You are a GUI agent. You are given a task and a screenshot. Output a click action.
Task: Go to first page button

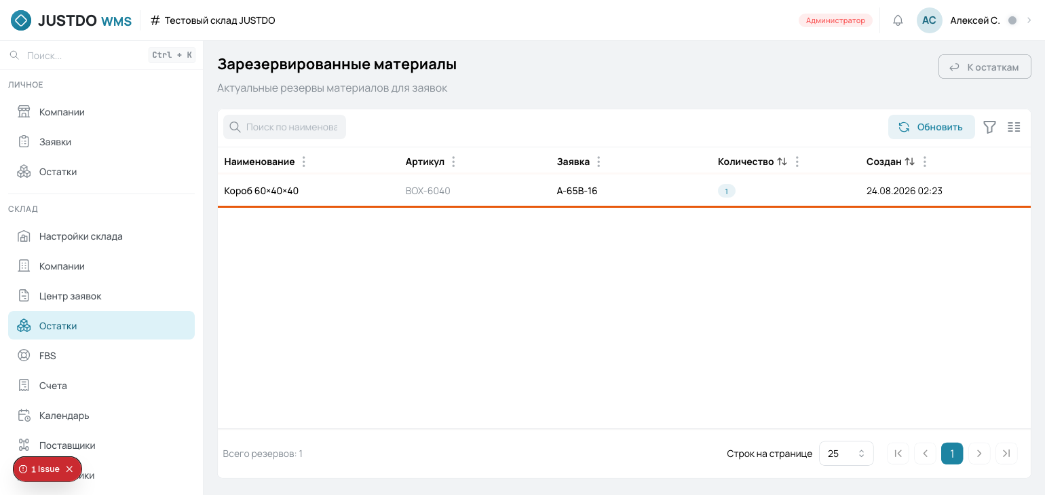(898, 454)
